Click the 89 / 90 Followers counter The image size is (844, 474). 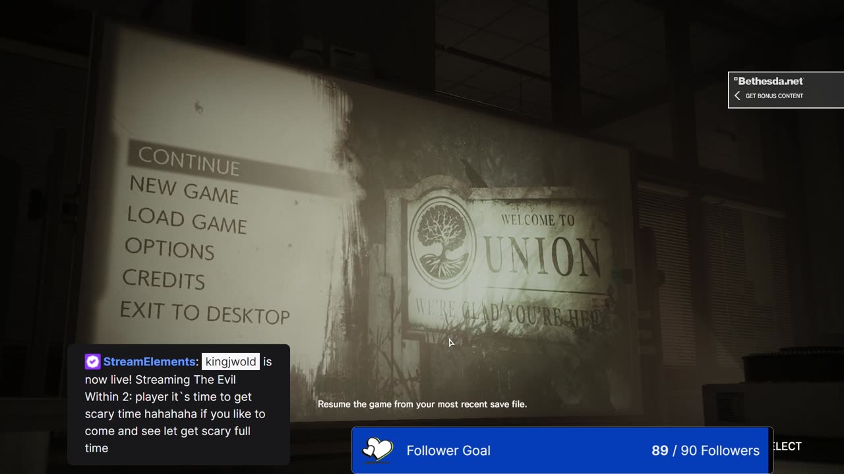pyautogui.click(x=706, y=450)
